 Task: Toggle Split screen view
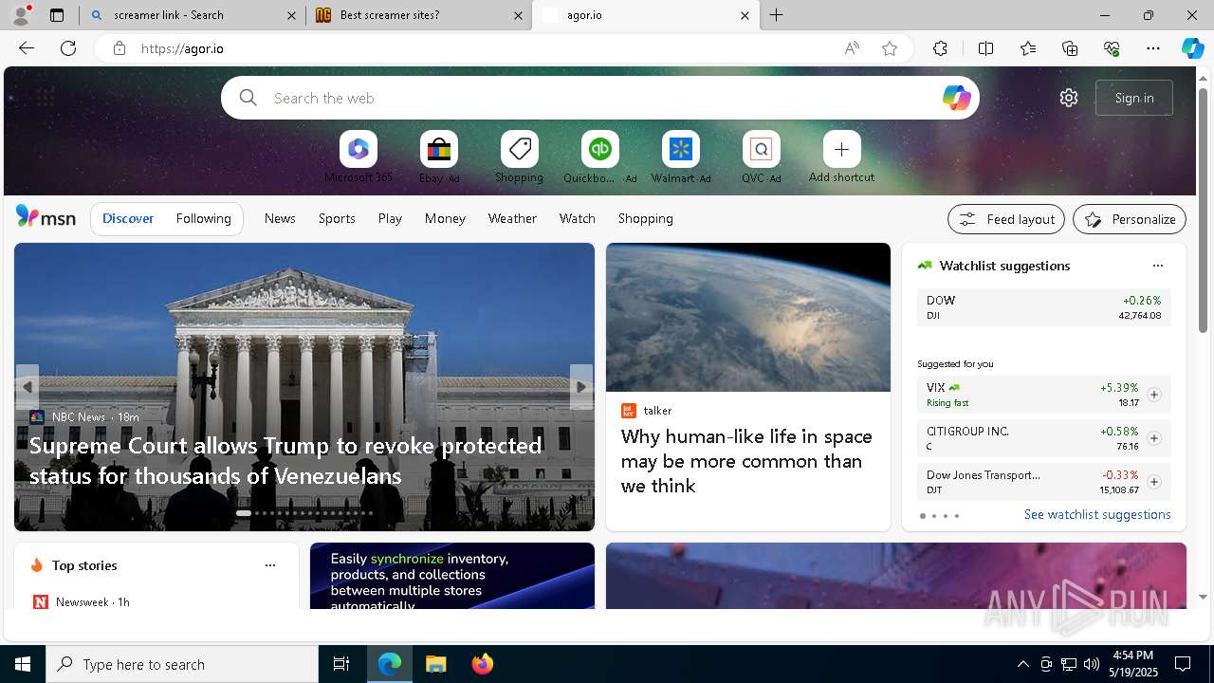(x=985, y=48)
